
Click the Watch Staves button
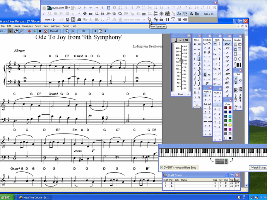point(258,168)
